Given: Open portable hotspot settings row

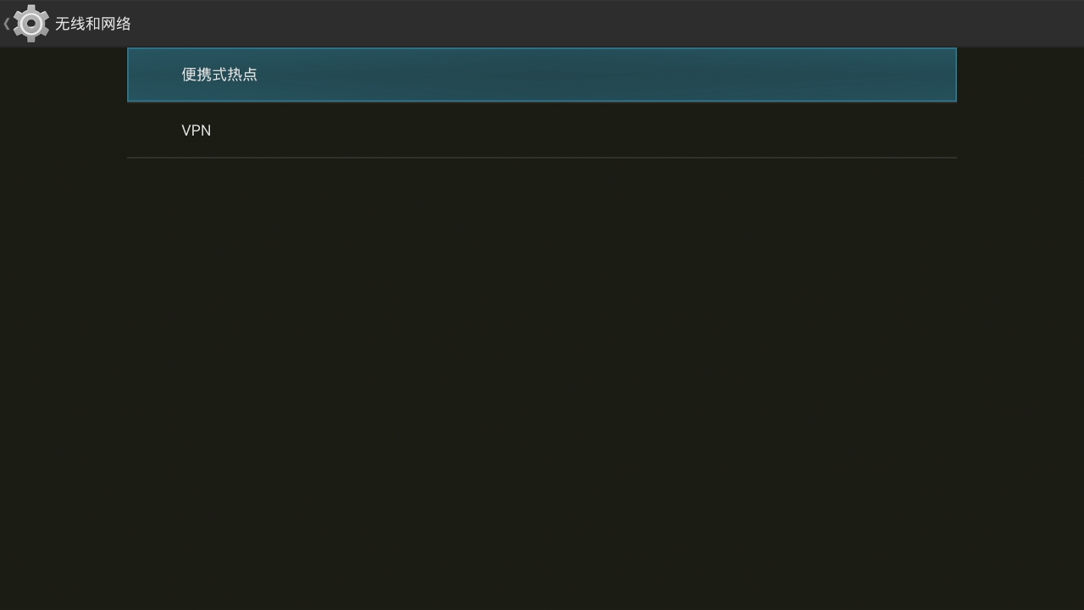Looking at the screenshot, I should click(x=542, y=75).
